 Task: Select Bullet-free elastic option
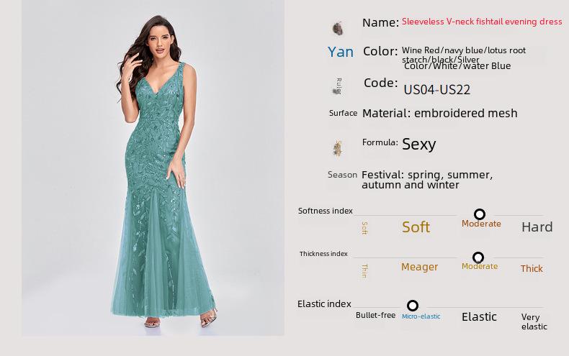pyautogui.click(x=375, y=316)
